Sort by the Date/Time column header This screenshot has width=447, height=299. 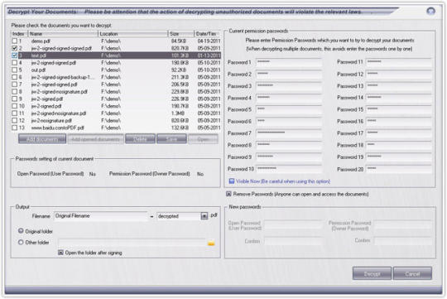208,34
